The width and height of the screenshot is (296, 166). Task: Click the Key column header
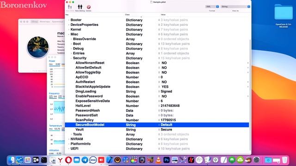(x=67, y=14)
